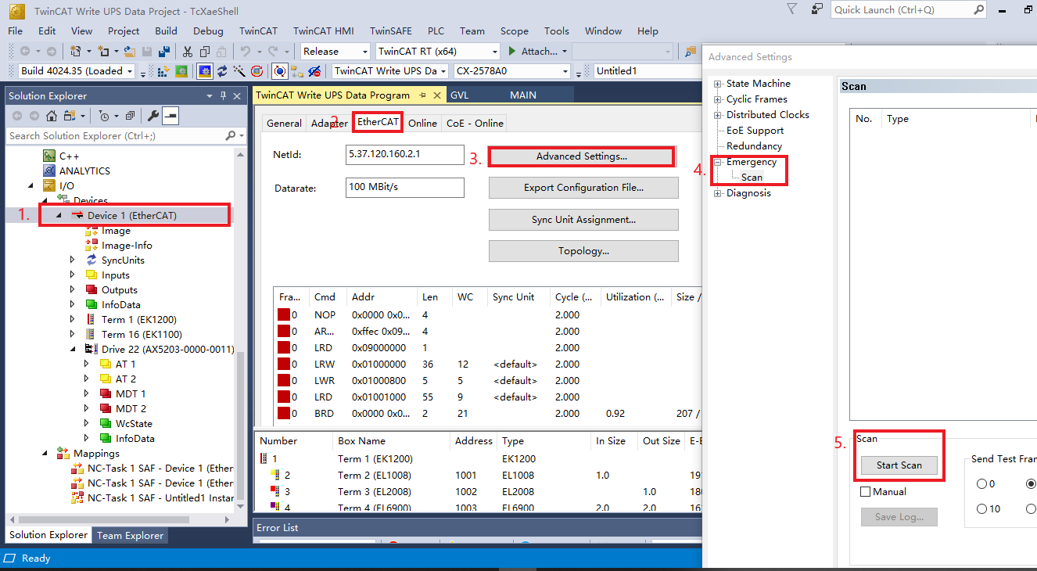Click the Cut scissors icon

coord(188,52)
